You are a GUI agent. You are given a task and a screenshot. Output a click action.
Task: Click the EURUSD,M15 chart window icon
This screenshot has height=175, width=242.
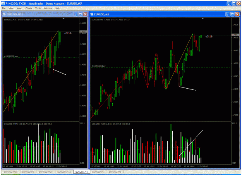pos(4,14)
